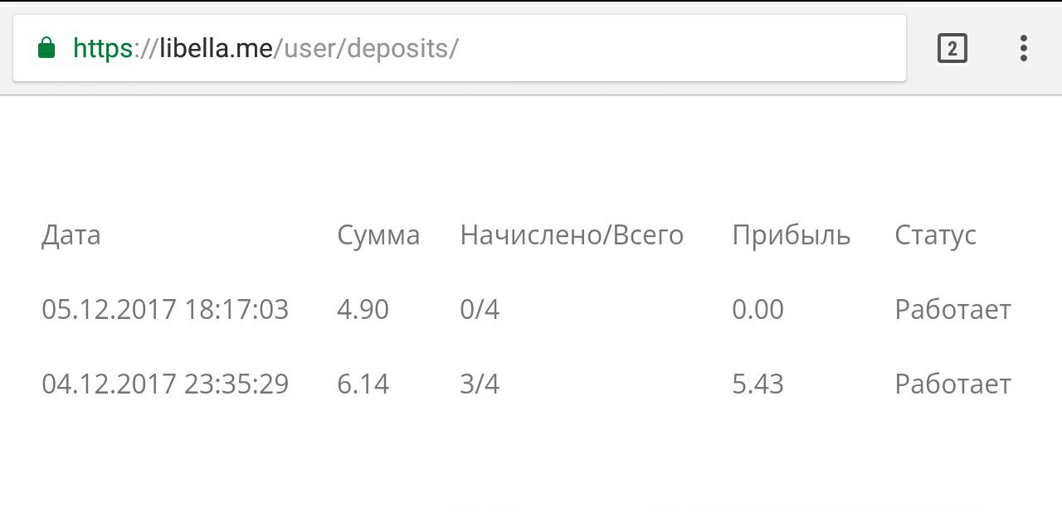Select the Дата column header
Viewport: 1062px width, 512px height.
[x=71, y=236]
